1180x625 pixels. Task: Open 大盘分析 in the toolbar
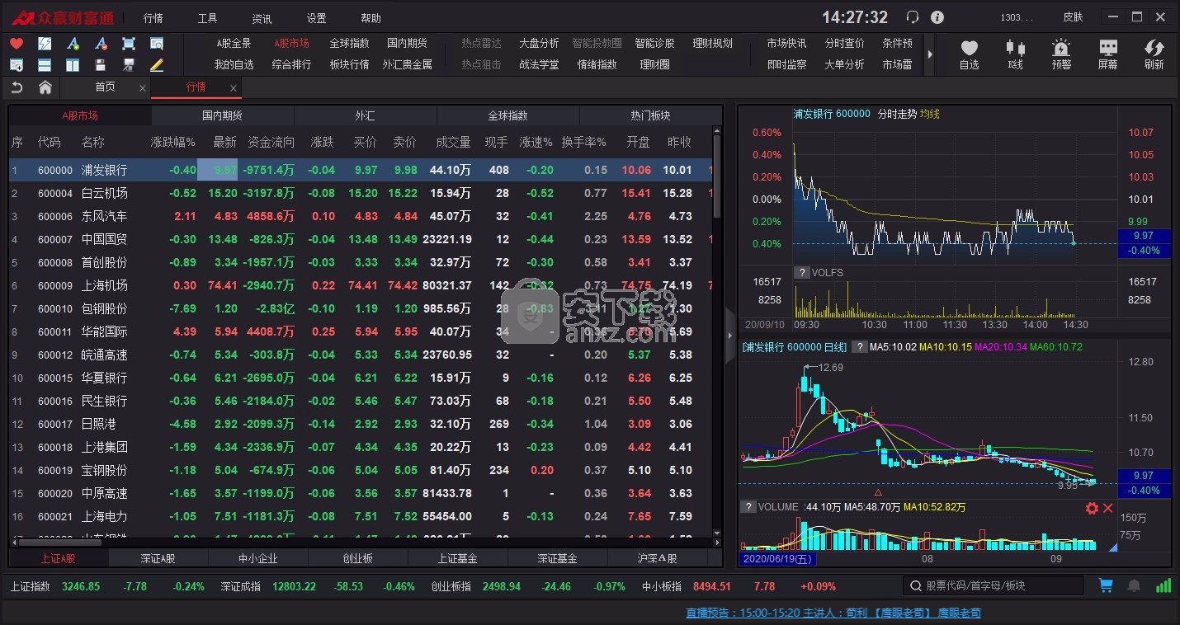coord(539,44)
